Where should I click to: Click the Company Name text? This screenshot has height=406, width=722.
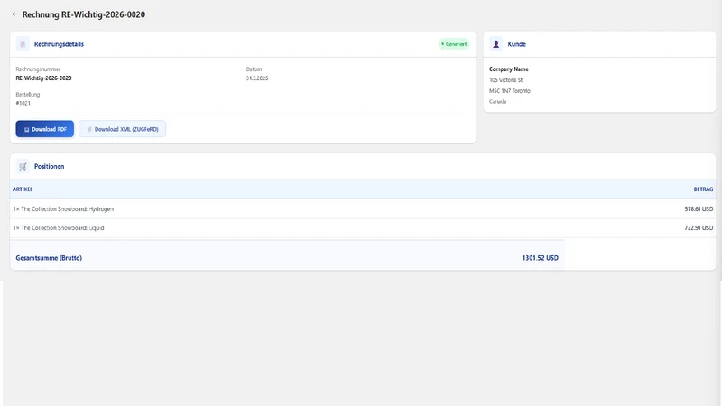coord(509,69)
